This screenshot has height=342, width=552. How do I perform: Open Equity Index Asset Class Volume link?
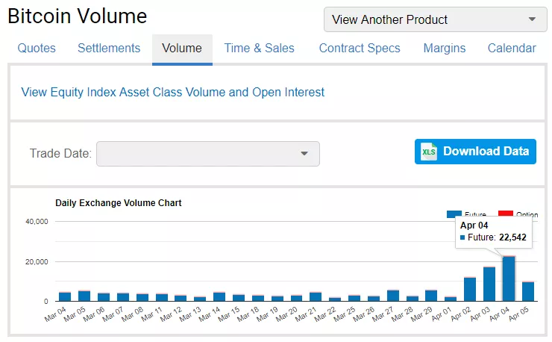click(x=173, y=93)
